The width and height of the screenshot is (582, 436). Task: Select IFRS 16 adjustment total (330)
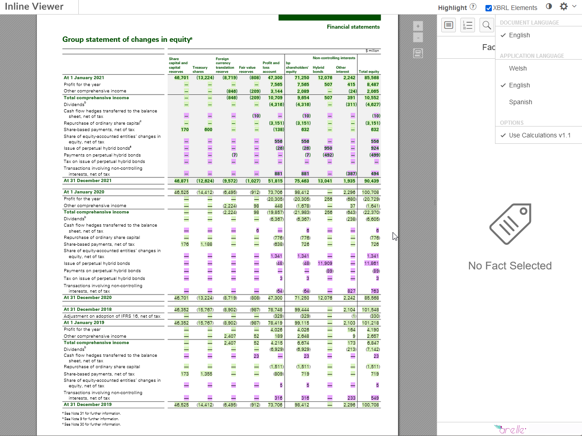pyautogui.click(x=375, y=316)
